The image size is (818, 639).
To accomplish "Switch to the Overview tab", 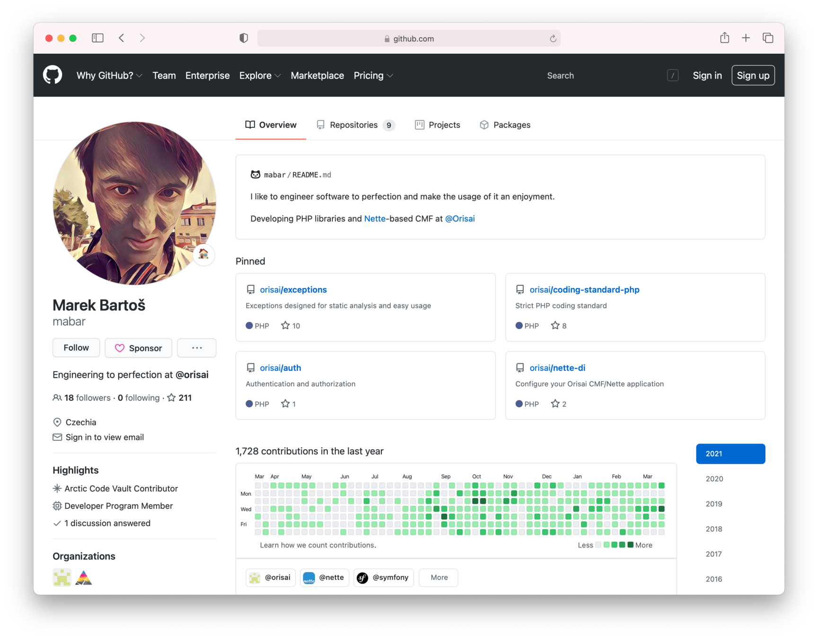I will click(x=271, y=125).
